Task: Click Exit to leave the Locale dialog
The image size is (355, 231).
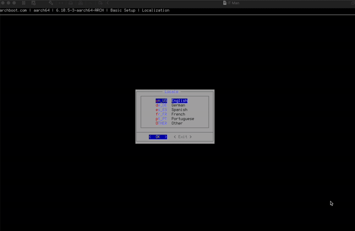Action: [x=182, y=136]
